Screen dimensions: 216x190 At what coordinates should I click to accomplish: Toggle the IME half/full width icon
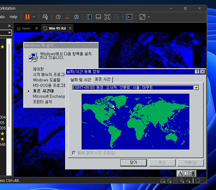(x=186, y=173)
